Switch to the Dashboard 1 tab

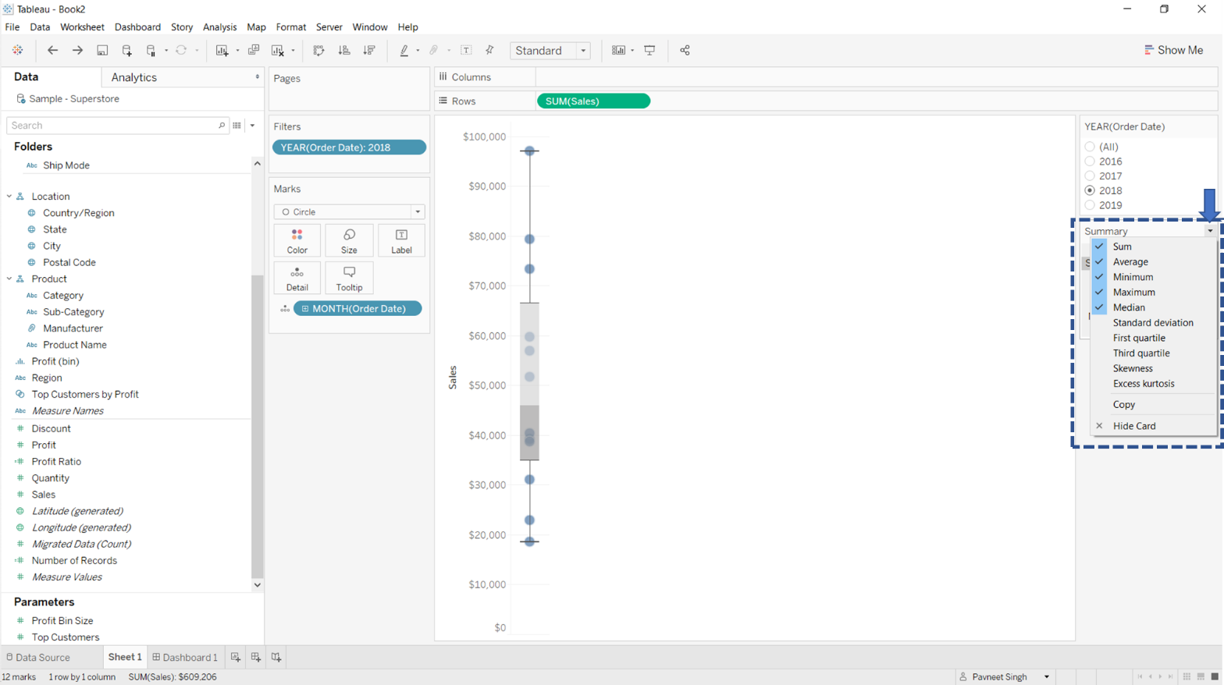[x=185, y=657]
